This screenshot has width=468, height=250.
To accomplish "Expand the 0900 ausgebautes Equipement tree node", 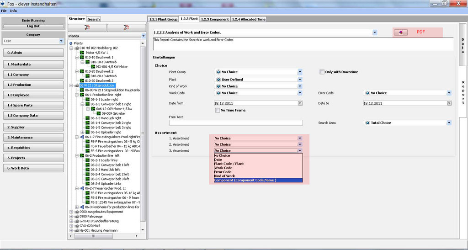I will tap(71, 212).
